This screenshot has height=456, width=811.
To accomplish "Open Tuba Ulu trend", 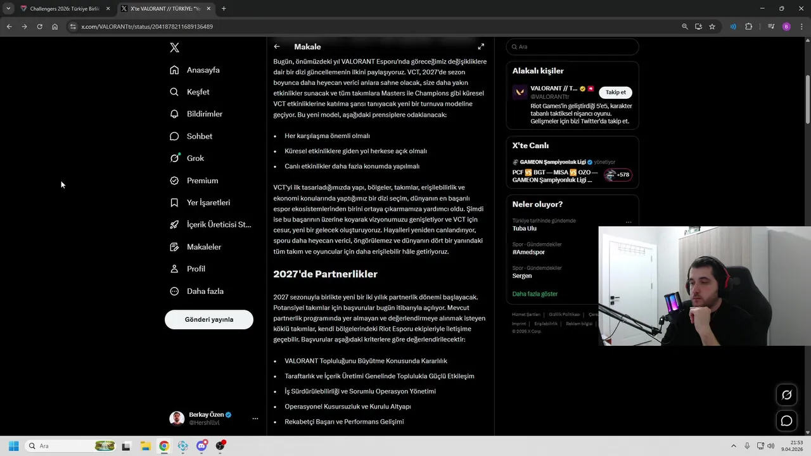I will (x=525, y=229).
